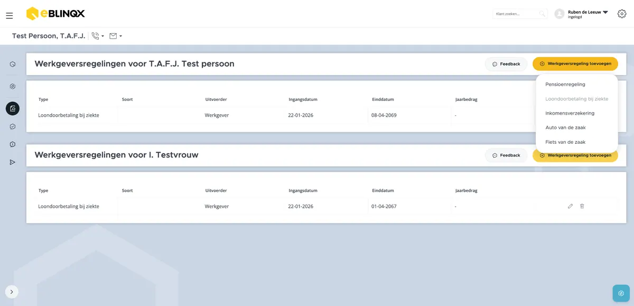Click Werkgever cell in the 01-04-2067 row
Viewport: 634px width, 306px height.
(217, 206)
